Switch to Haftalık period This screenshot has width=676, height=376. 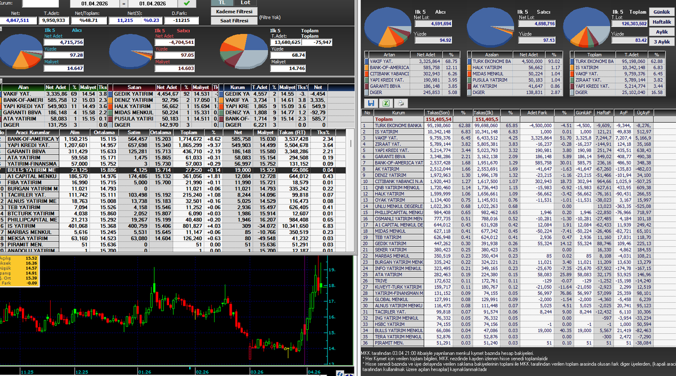(x=662, y=22)
